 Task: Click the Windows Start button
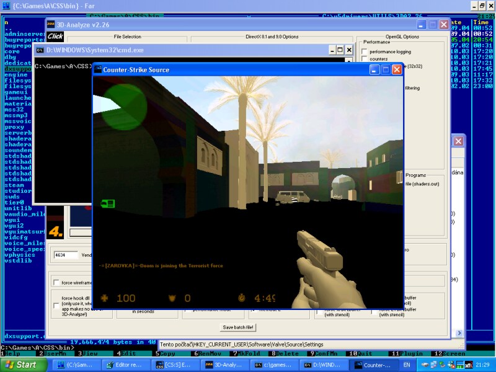pyautogui.click(x=24, y=365)
